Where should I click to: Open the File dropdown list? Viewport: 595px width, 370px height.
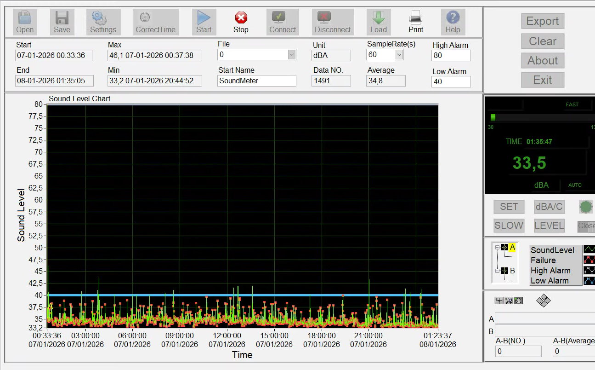click(x=292, y=55)
